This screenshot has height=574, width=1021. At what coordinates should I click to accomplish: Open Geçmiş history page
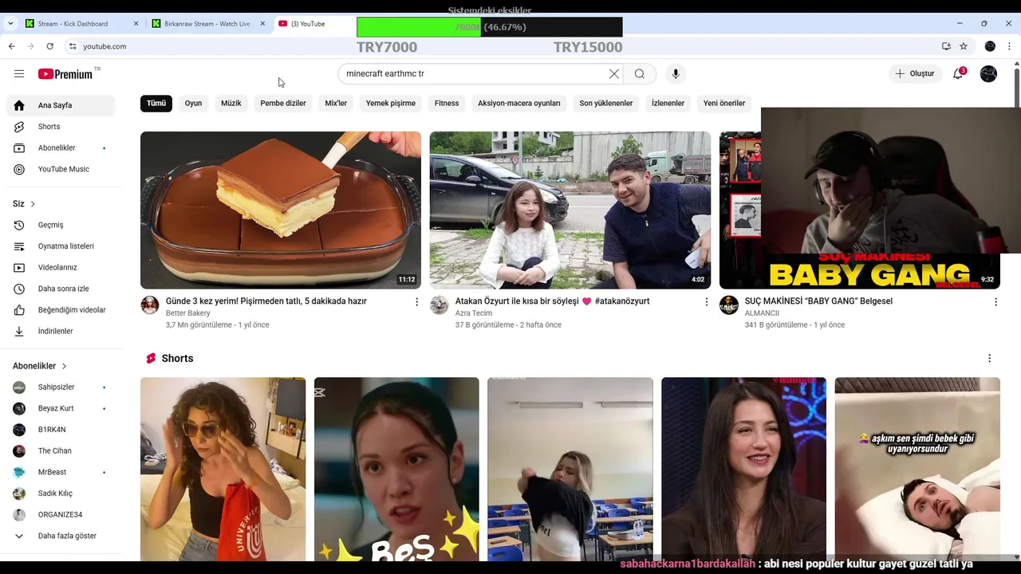click(61, 225)
